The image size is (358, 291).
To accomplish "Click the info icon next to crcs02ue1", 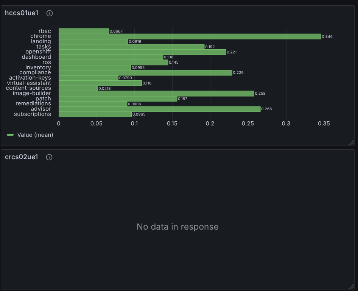I will 49,157.
